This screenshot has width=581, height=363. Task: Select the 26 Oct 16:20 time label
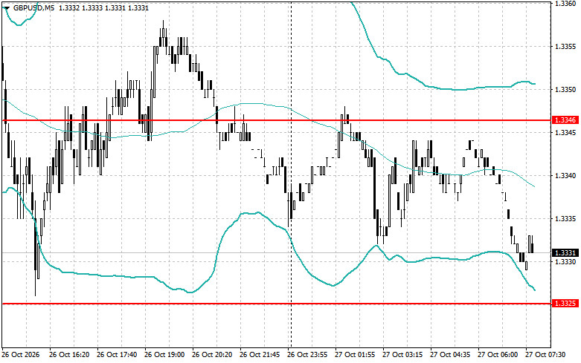pos(69,355)
